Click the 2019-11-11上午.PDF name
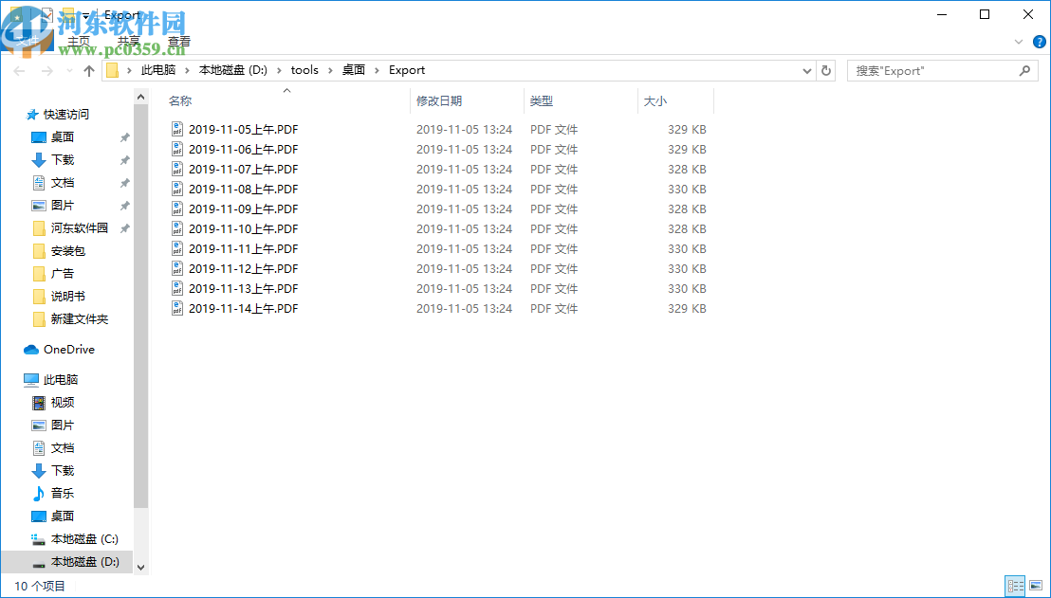 pyautogui.click(x=244, y=248)
